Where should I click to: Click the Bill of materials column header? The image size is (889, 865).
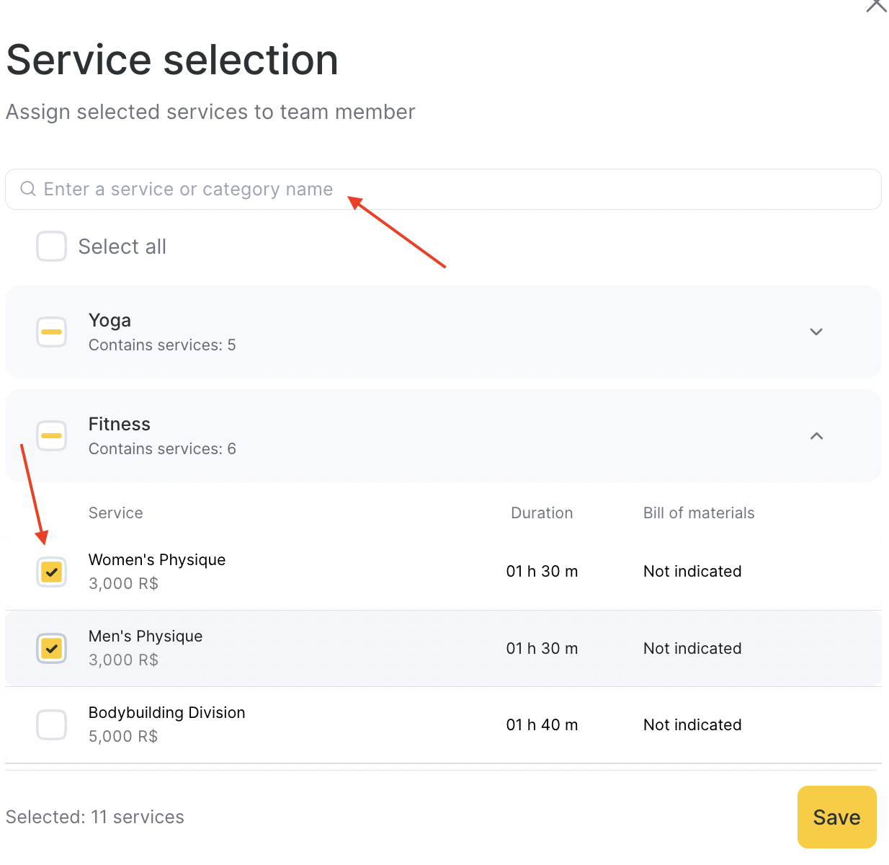click(699, 513)
